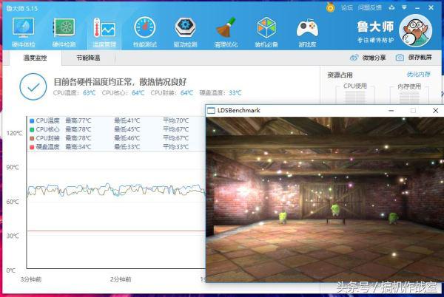Click the 30℃ axis label

[13, 236]
